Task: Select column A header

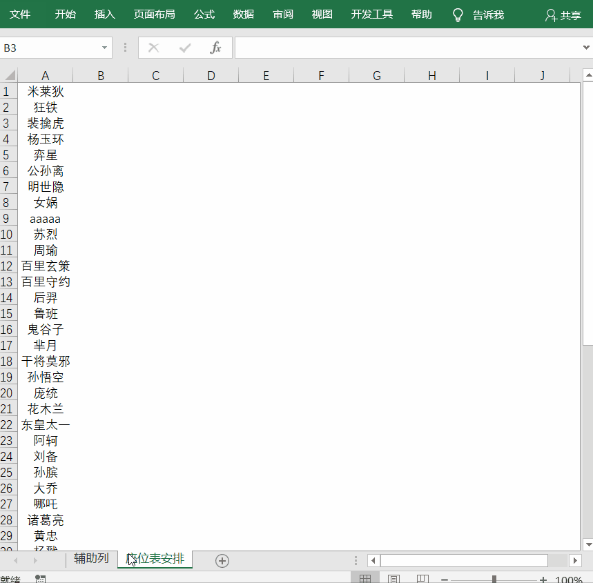Action: (46, 76)
